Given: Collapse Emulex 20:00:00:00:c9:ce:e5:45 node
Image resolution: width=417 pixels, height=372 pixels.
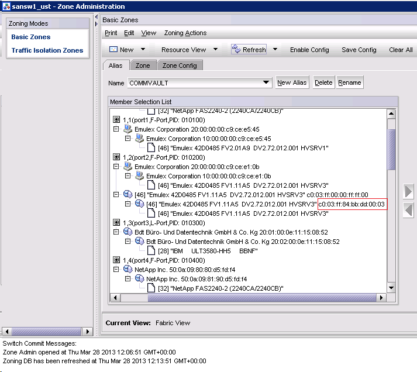Looking at the screenshot, I should (x=116, y=129).
